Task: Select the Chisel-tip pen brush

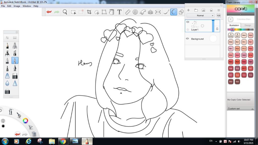Action: click(x=15, y=53)
